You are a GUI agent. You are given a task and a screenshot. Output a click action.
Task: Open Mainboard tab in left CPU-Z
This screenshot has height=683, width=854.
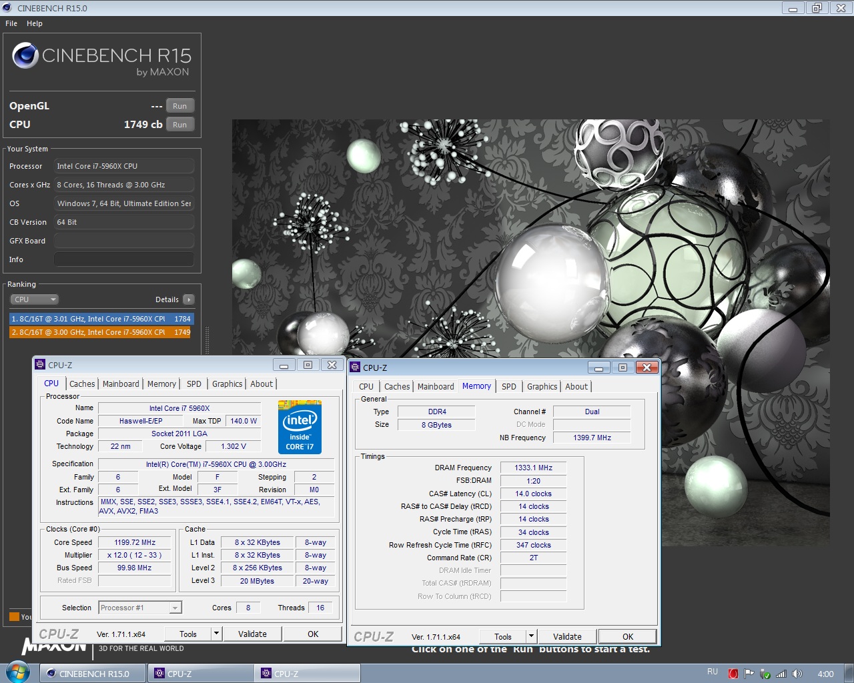pos(121,384)
